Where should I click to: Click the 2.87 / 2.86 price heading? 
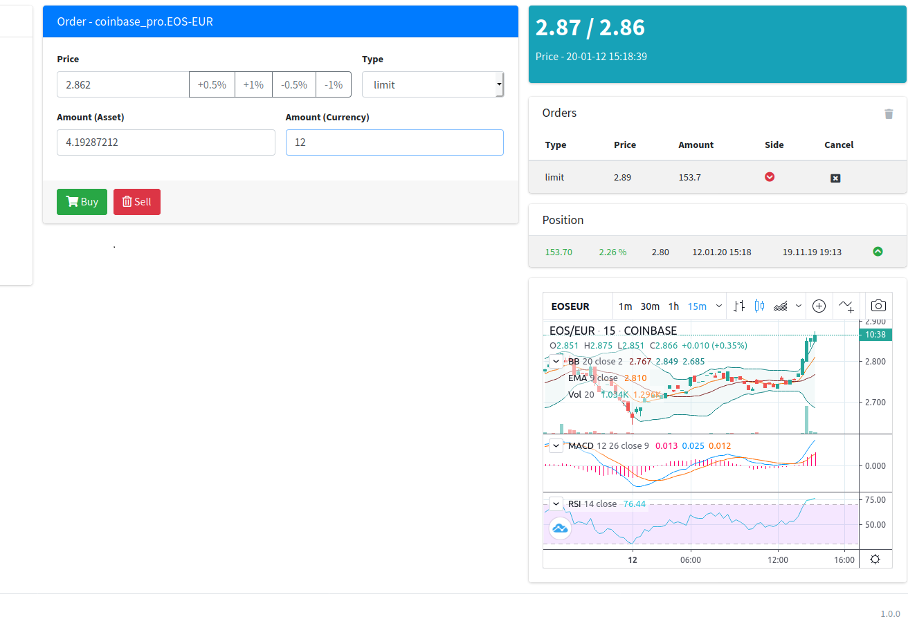(590, 27)
